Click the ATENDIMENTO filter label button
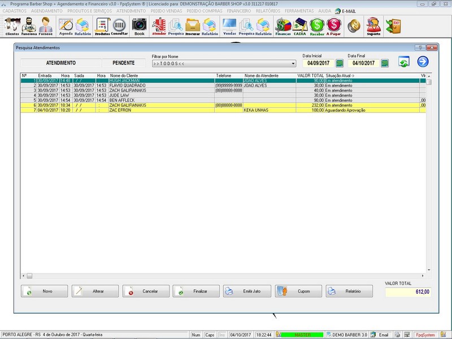The height and width of the screenshot is (339, 452). [x=61, y=63]
